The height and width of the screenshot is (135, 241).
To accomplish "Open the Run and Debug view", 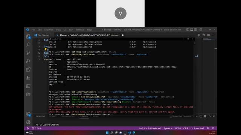I will pos(28,61).
